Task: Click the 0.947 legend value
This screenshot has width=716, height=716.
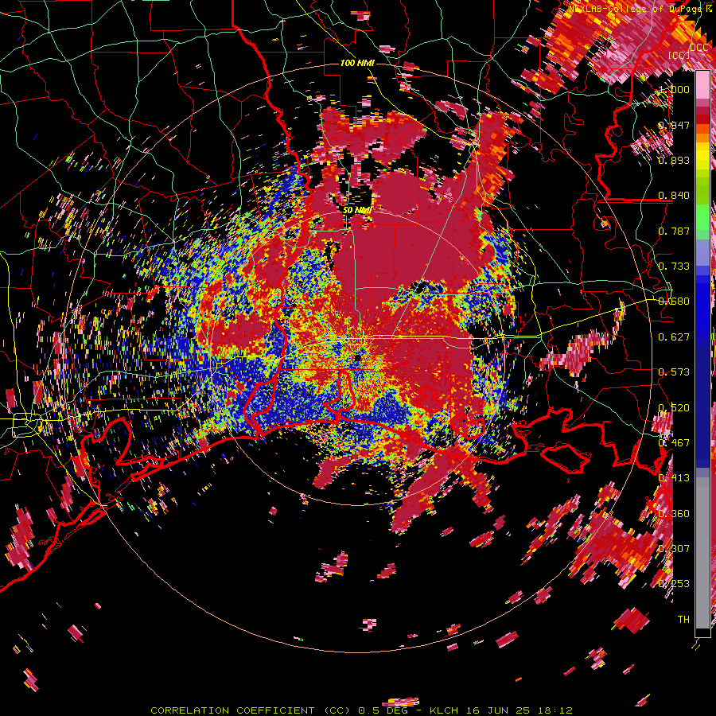Action: click(674, 125)
